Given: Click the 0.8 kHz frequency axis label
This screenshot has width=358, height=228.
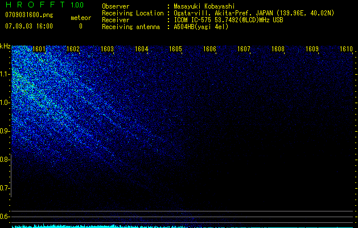Looking at the screenshot, I should (x=5, y=160).
